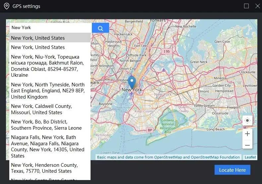The height and width of the screenshot is (184, 262).
Task: Click the airport icon on the map
Action: (x=164, y=70)
